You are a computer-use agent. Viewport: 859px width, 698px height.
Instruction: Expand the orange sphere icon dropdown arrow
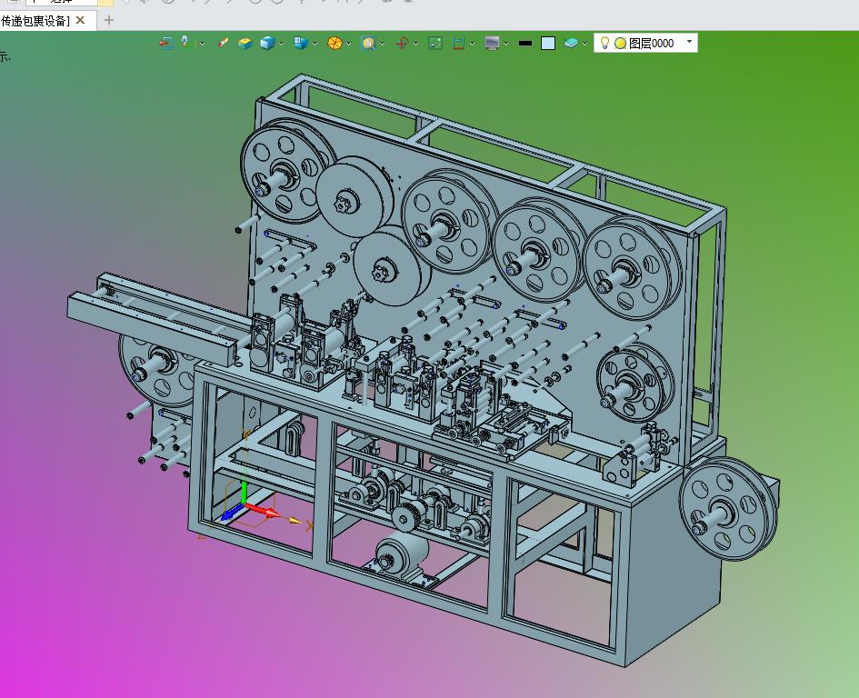348,44
